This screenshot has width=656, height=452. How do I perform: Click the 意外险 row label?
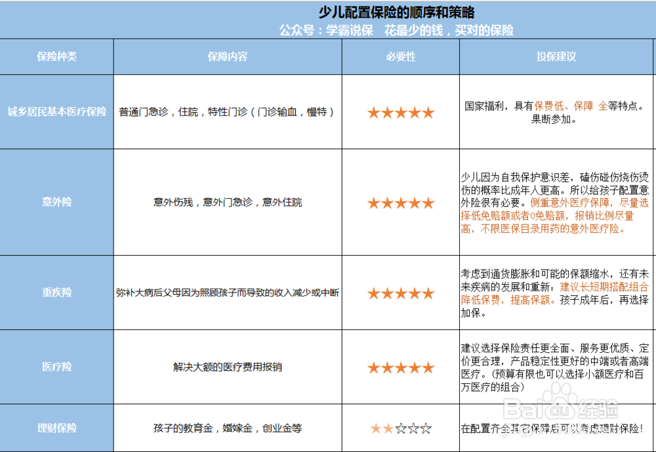[x=57, y=202]
